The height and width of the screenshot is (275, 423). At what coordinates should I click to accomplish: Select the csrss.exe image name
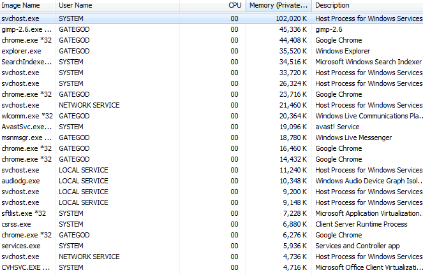pyautogui.click(x=16, y=224)
